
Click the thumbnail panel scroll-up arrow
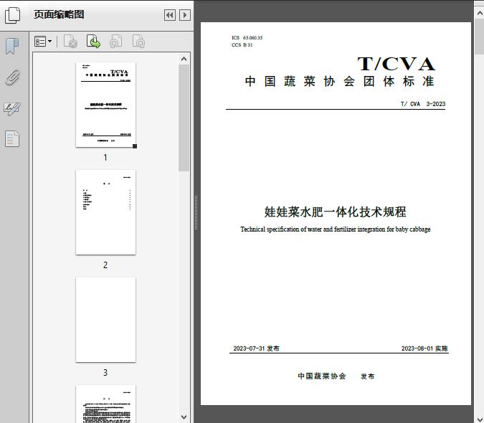[x=184, y=59]
